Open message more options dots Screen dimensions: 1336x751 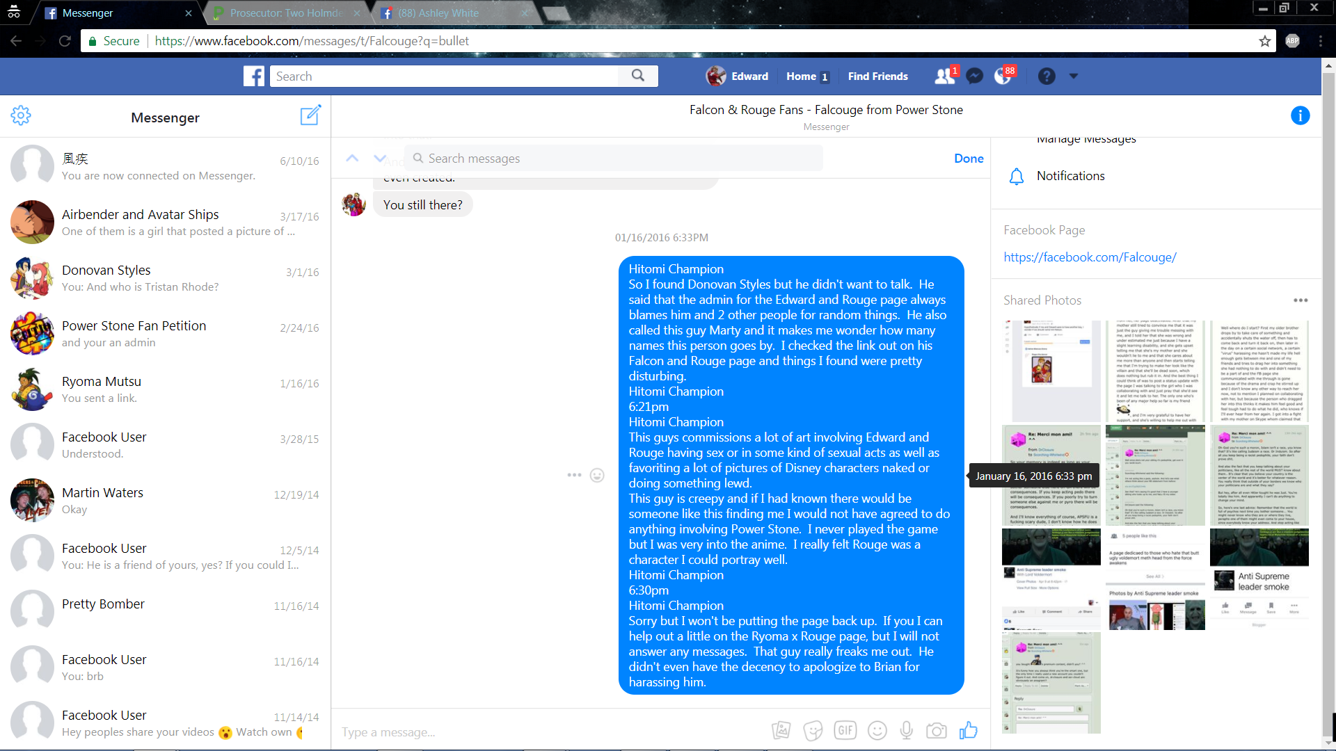point(574,475)
